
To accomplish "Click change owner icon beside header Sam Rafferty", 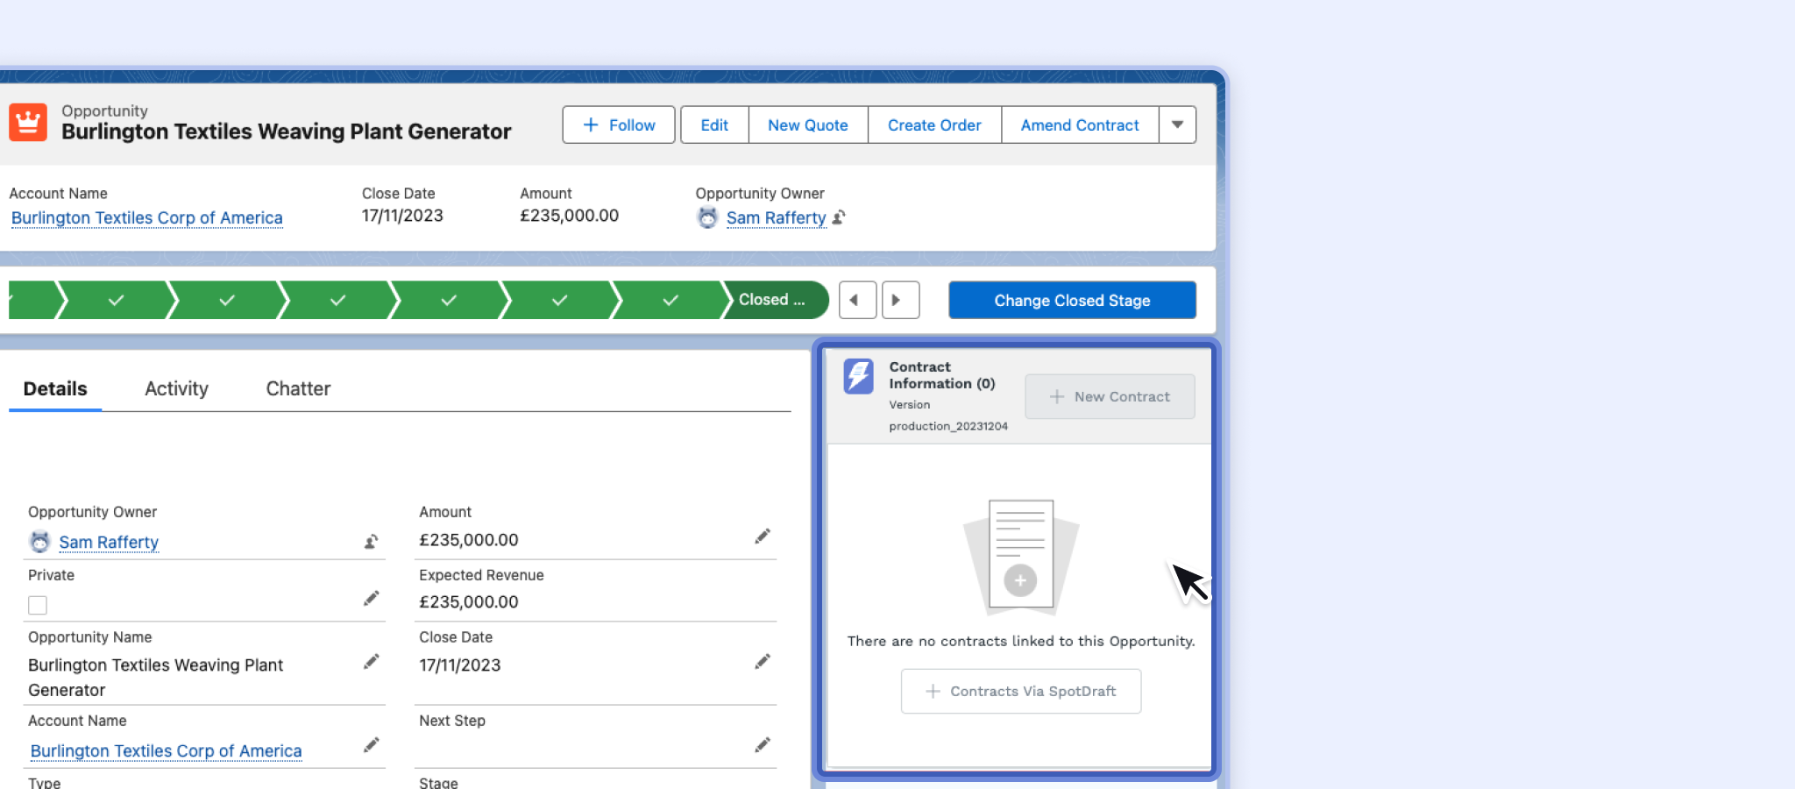I will pos(839,217).
